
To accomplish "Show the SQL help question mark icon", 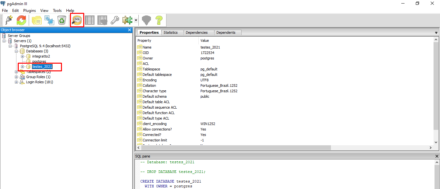I will click(159, 20).
